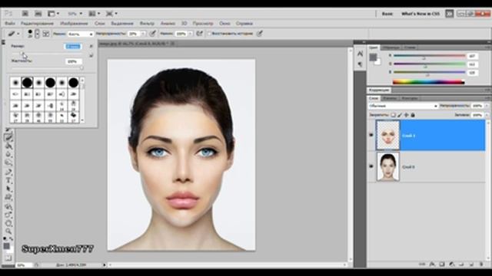Launch Mini Bridge from the application bar
Screen dimensions: 492x276
38,14
